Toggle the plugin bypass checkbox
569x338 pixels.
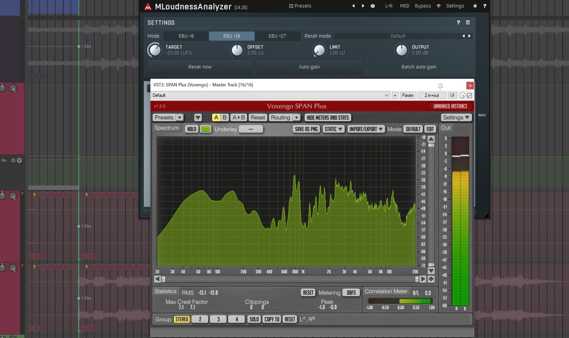click(469, 96)
